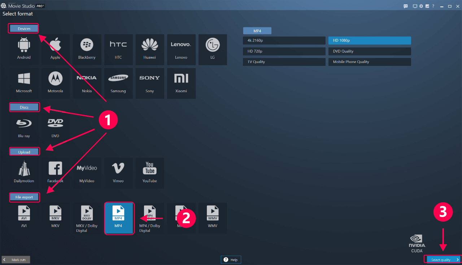
Task: Click the display monitor icon in title bar
Action: (x=415, y=6)
